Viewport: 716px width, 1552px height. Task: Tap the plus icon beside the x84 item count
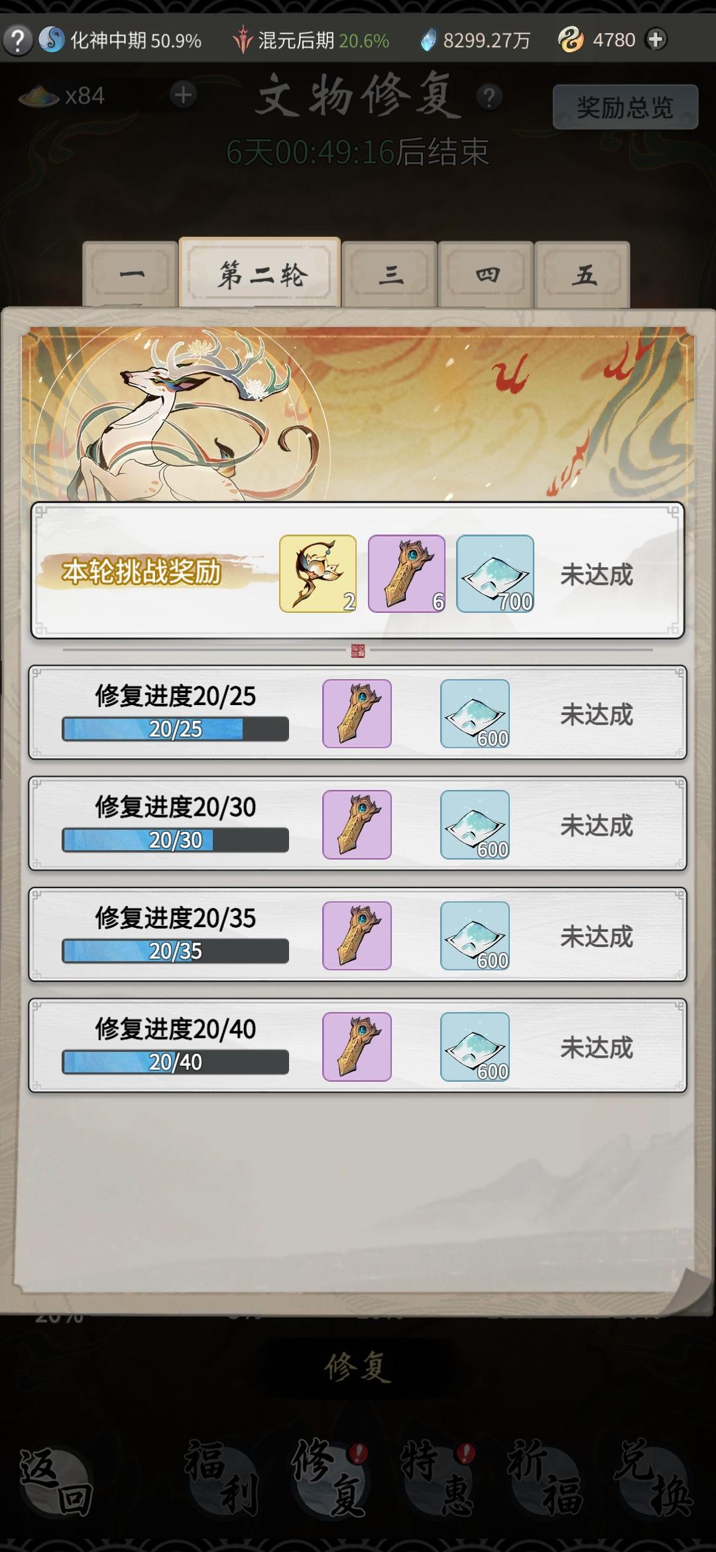point(183,96)
